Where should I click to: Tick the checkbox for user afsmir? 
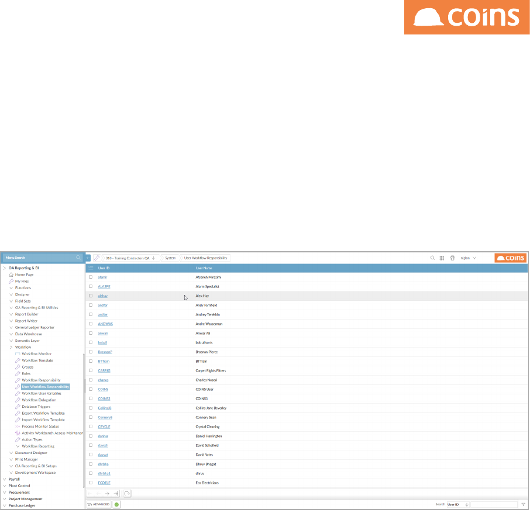[91, 277]
